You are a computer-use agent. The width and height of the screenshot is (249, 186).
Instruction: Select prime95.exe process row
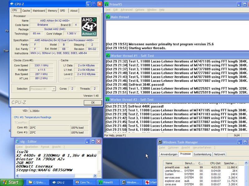[x=201, y=167]
